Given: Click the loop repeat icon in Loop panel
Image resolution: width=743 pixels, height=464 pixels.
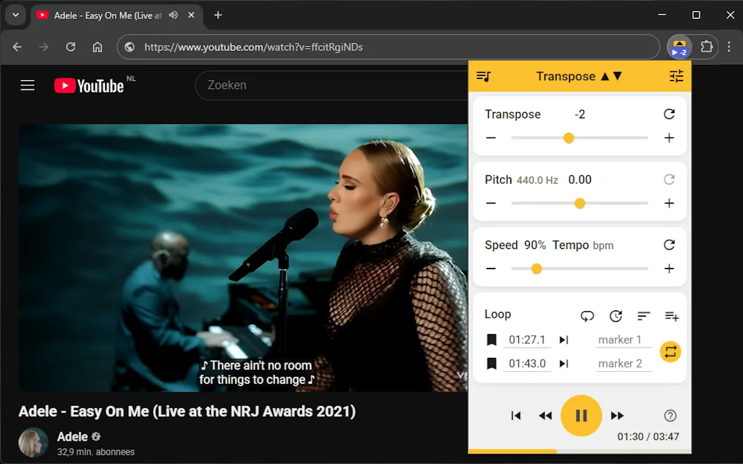Looking at the screenshot, I should [x=587, y=316].
